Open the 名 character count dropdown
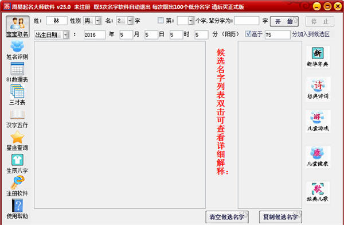This screenshot has width=344, height=225. point(131,21)
